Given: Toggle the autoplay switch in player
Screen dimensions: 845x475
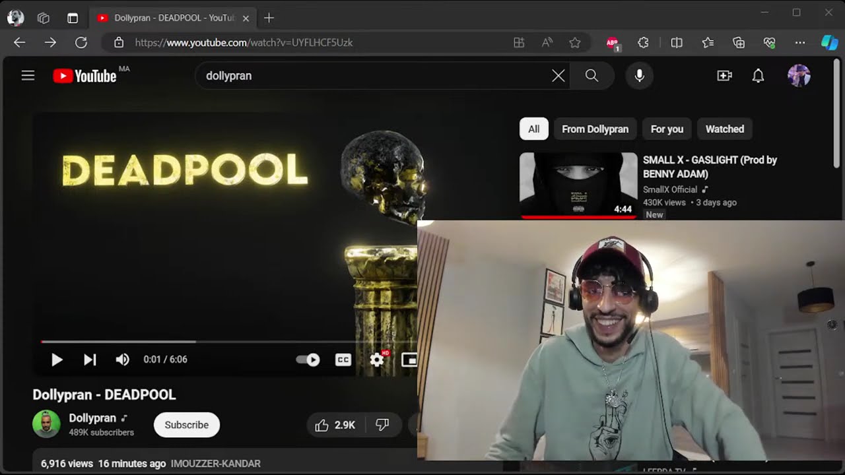Looking at the screenshot, I should 308,360.
